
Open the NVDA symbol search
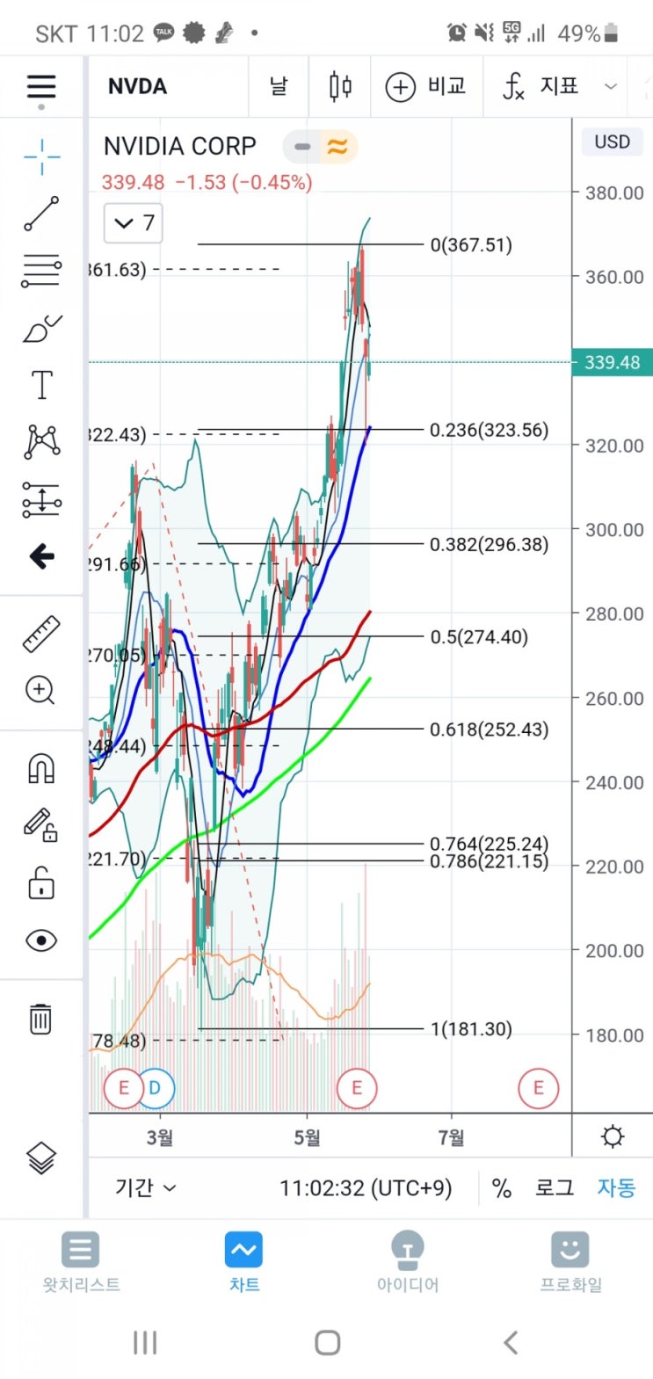coord(137,86)
